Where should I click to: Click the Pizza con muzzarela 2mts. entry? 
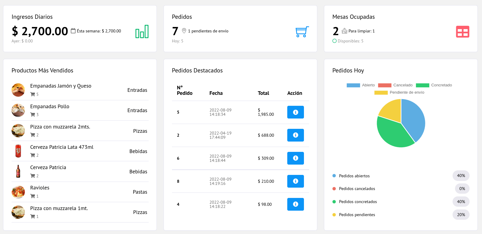pos(80,131)
